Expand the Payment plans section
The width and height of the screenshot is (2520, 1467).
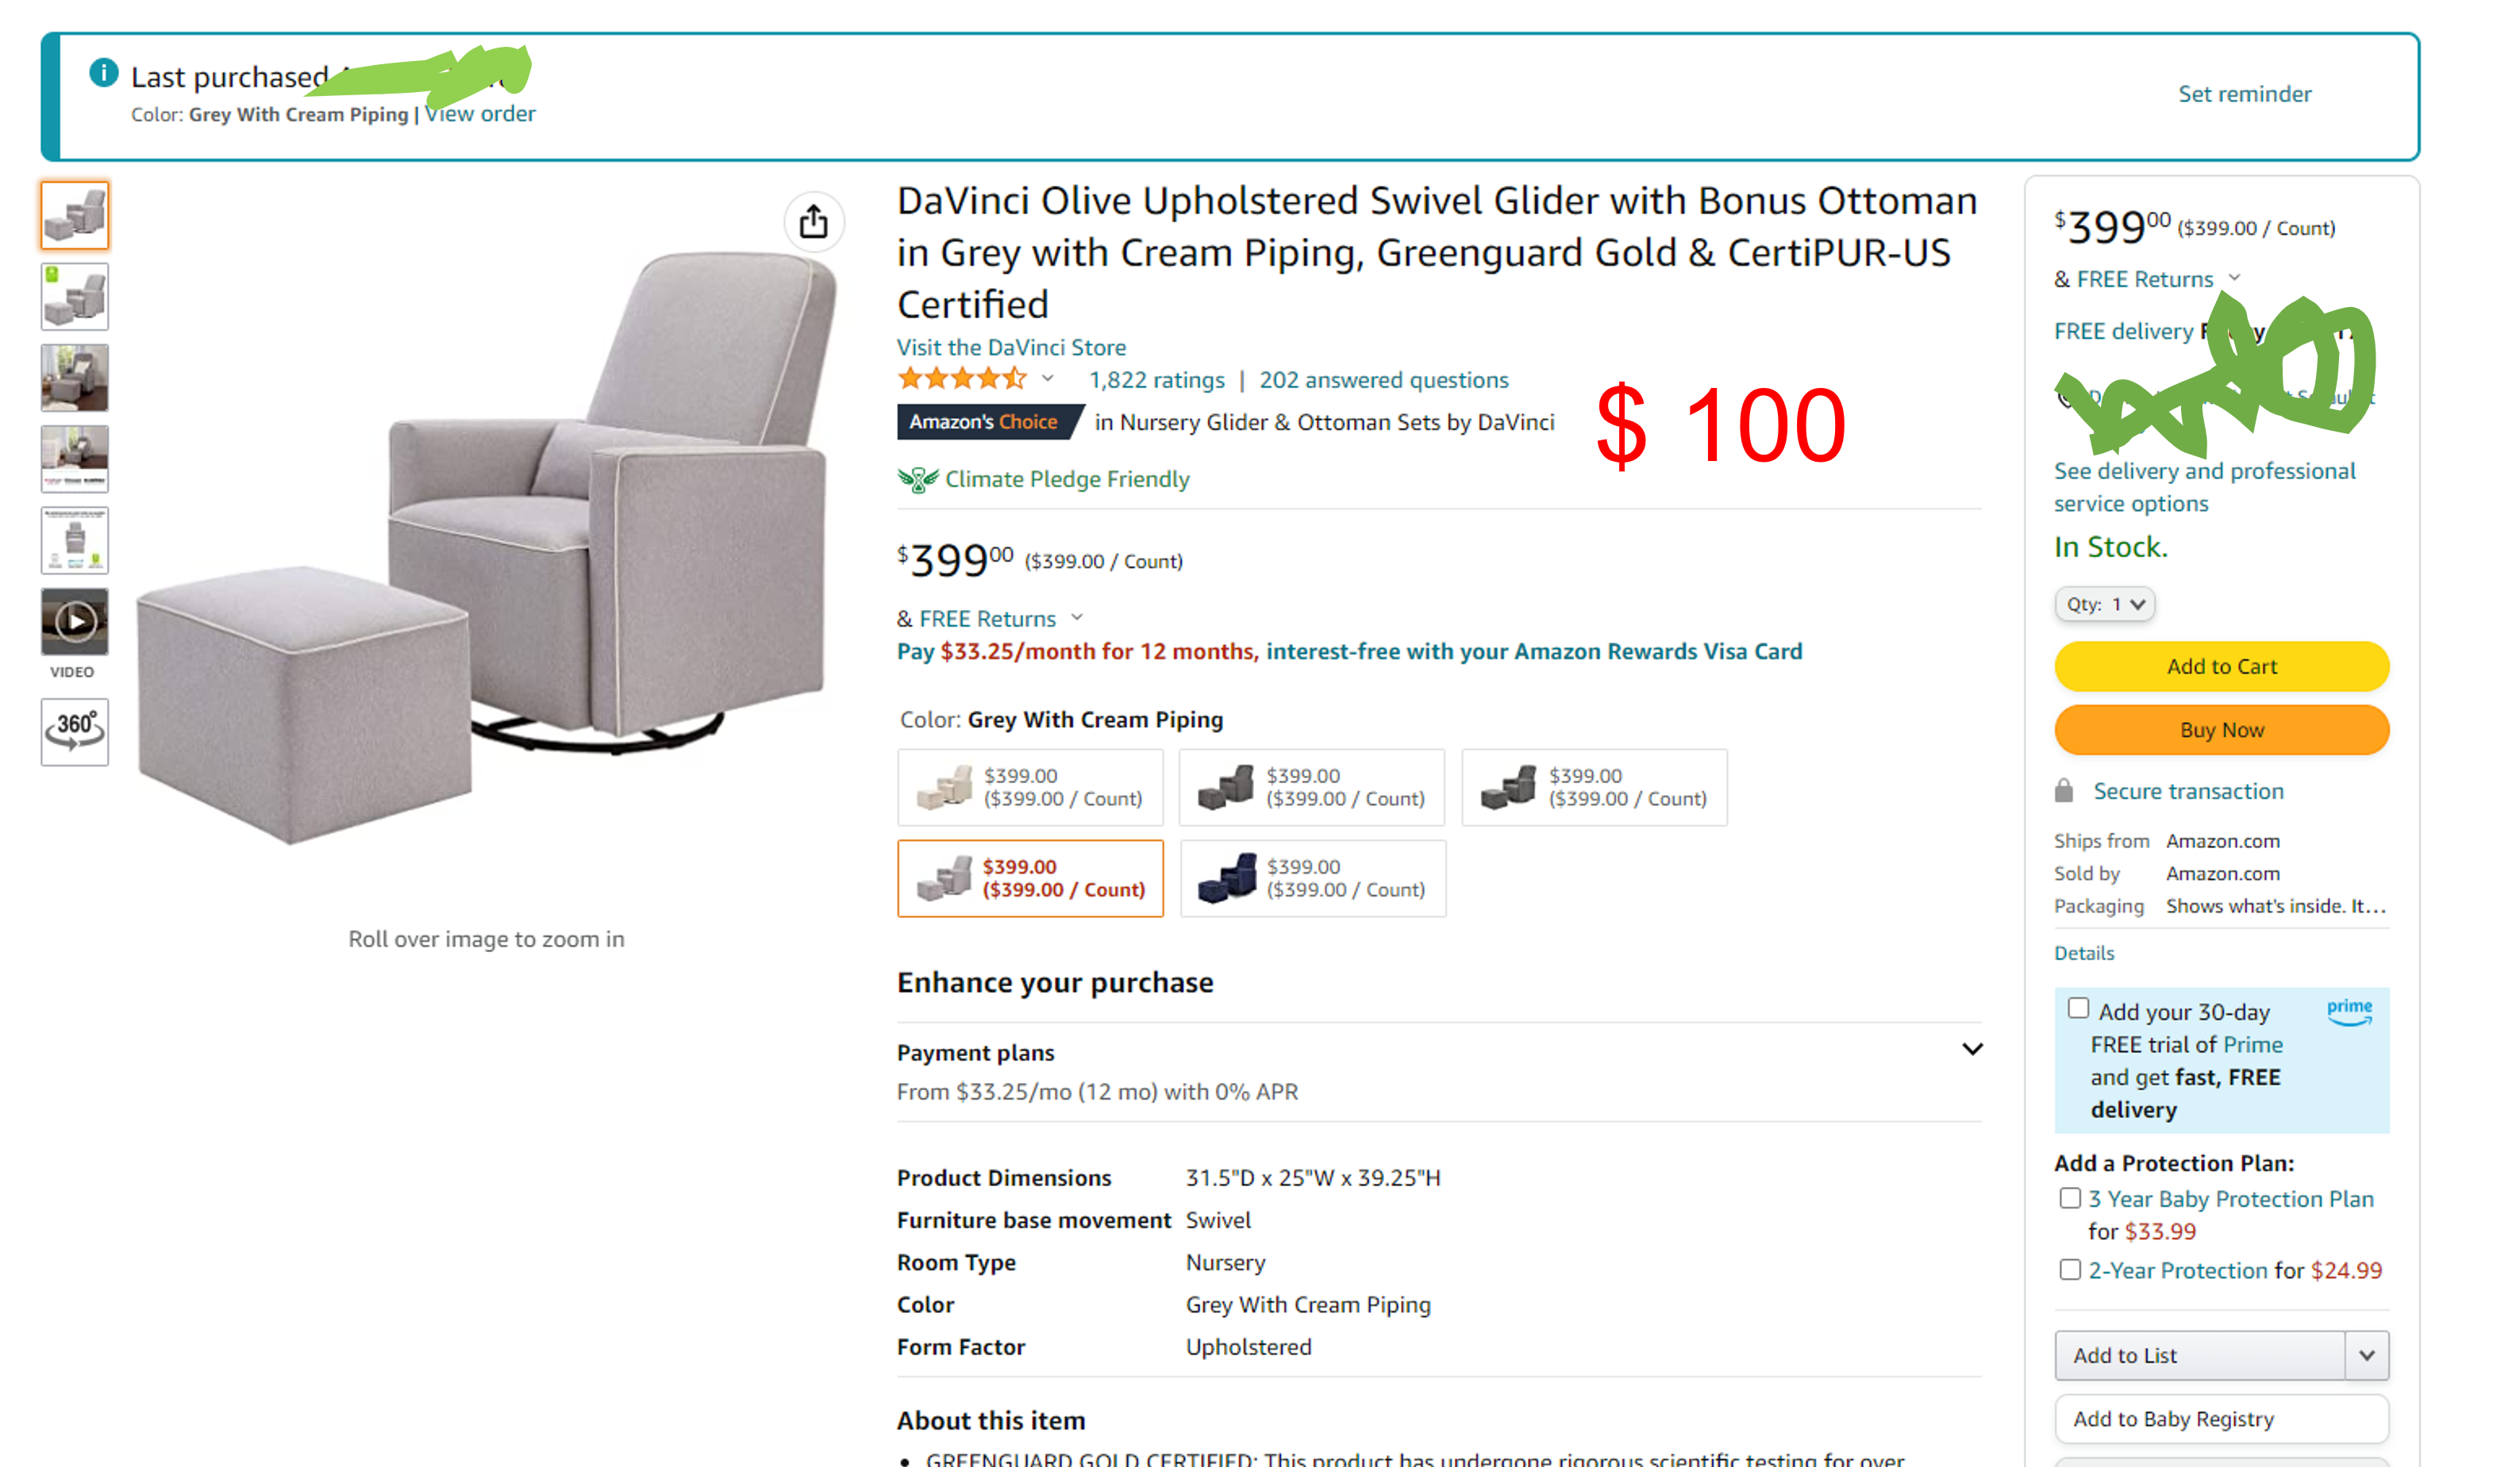(x=1971, y=1050)
